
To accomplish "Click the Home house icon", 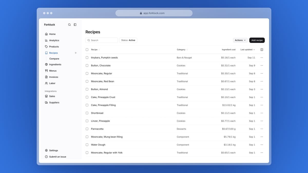I will 46,34.
